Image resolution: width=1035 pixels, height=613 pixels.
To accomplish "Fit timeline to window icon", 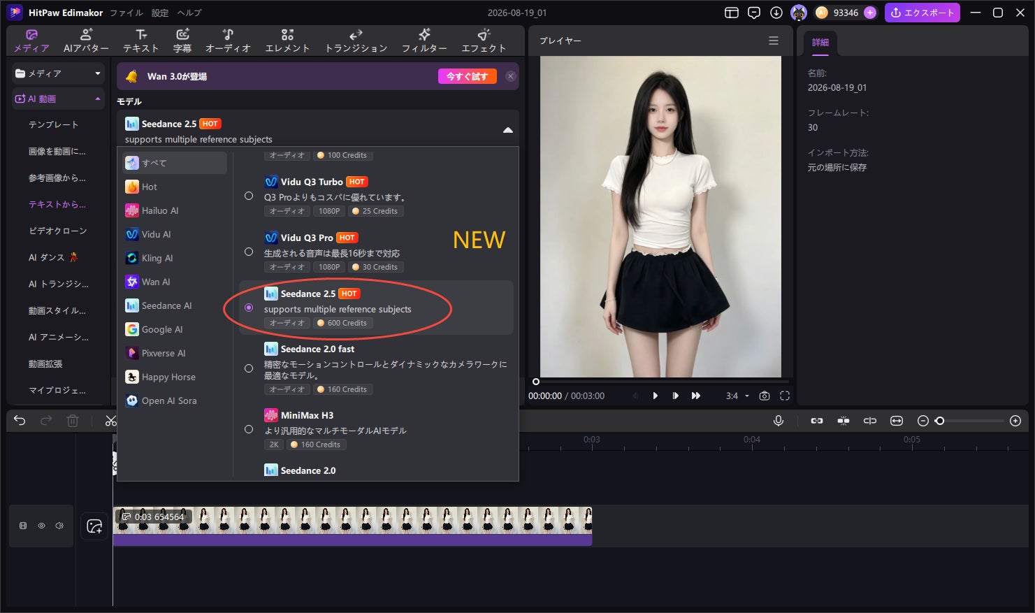I will 897,421.
